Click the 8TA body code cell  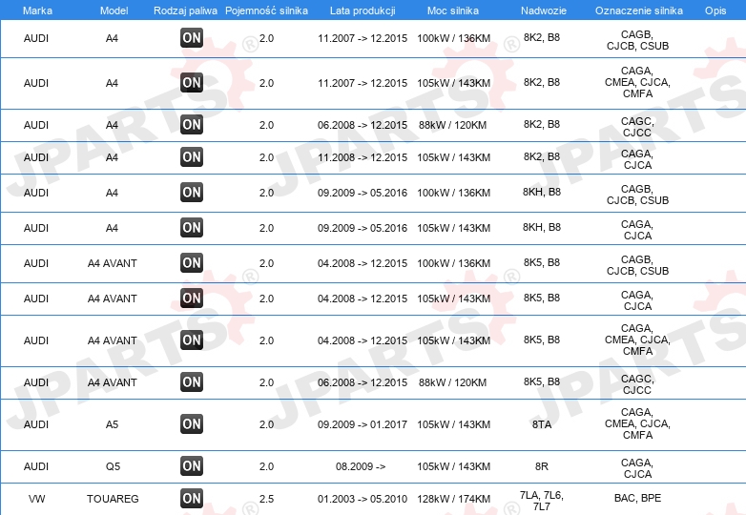542,424
